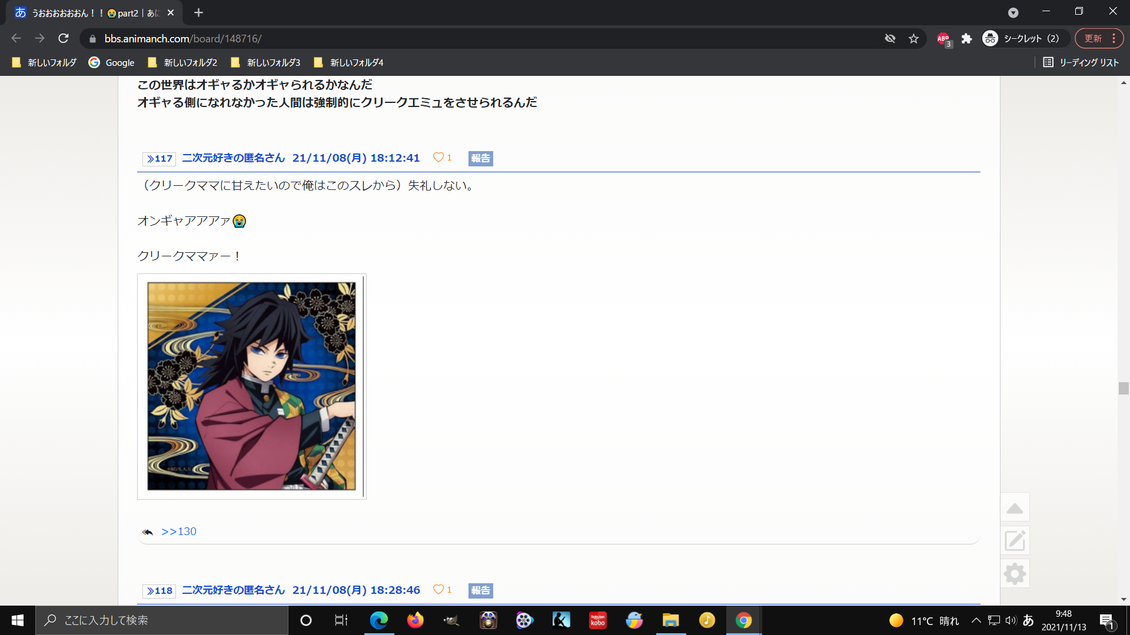This screenshot has height=635, width=1130.
Task: Open the Google bookmark
Action: 111,62
